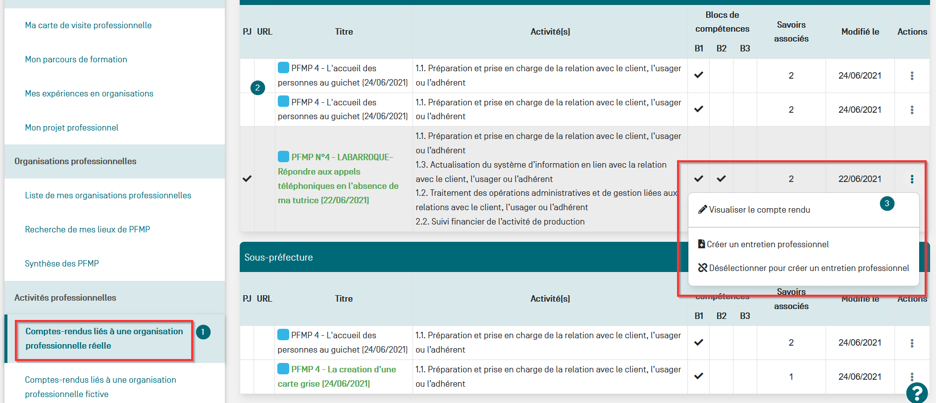The height and width of the screenshot is (403, 936).
Task: Toggle the PJ checkmark on LABARROQUE row
Action: coord(247,179)
